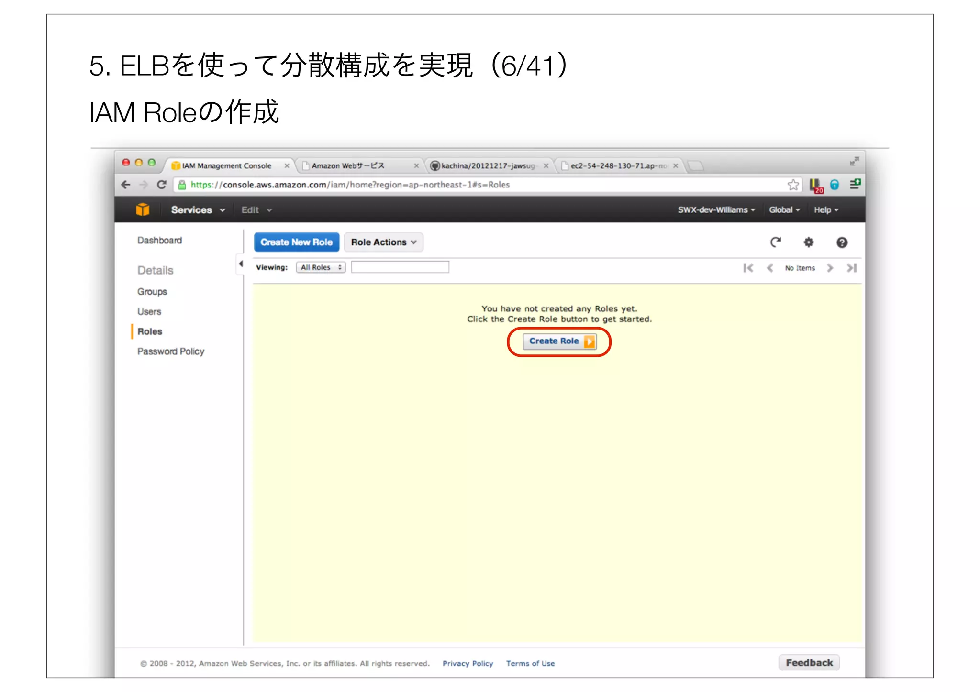This screenshot has width=980, height=692.
Task: Click the macOS green zoom button
Action: [x=152, y=163]
